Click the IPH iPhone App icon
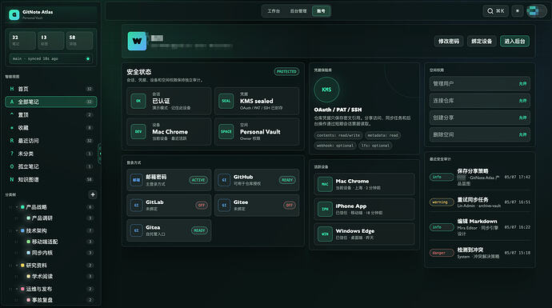 (325, 209)
